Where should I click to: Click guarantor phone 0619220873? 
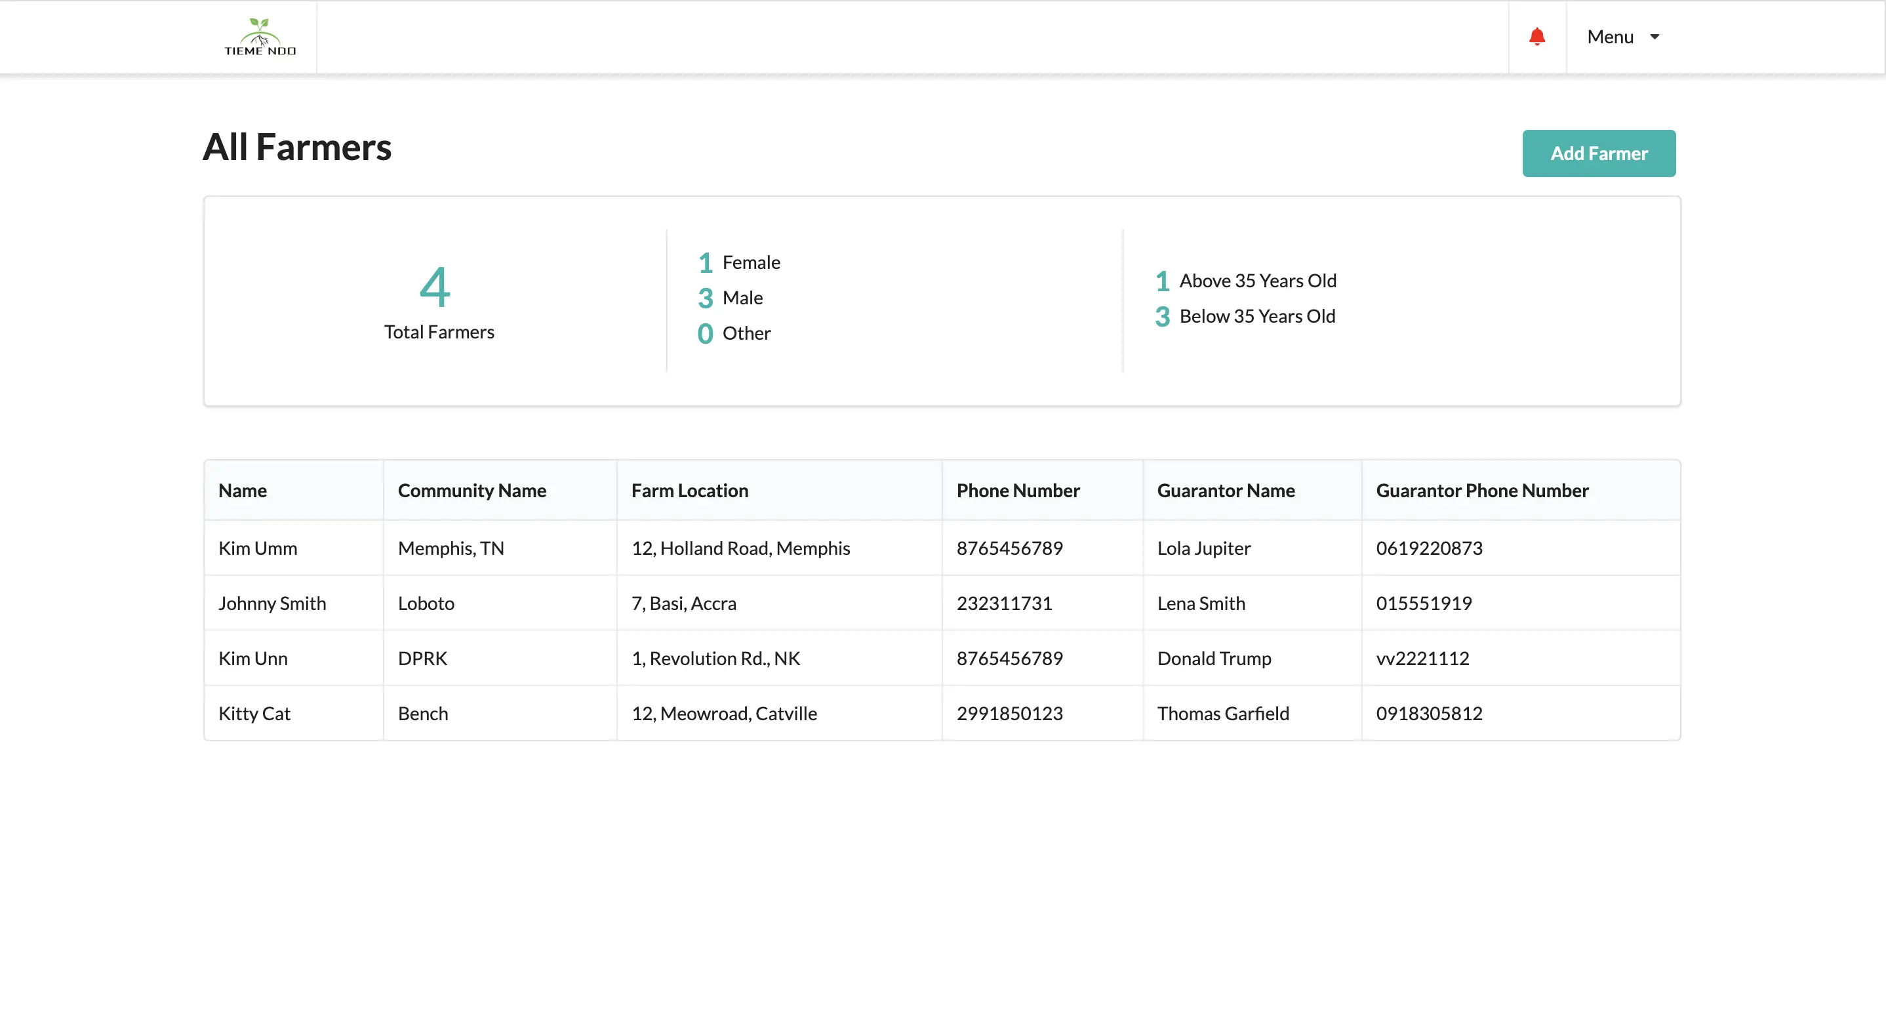click(x=1429, y=548)
